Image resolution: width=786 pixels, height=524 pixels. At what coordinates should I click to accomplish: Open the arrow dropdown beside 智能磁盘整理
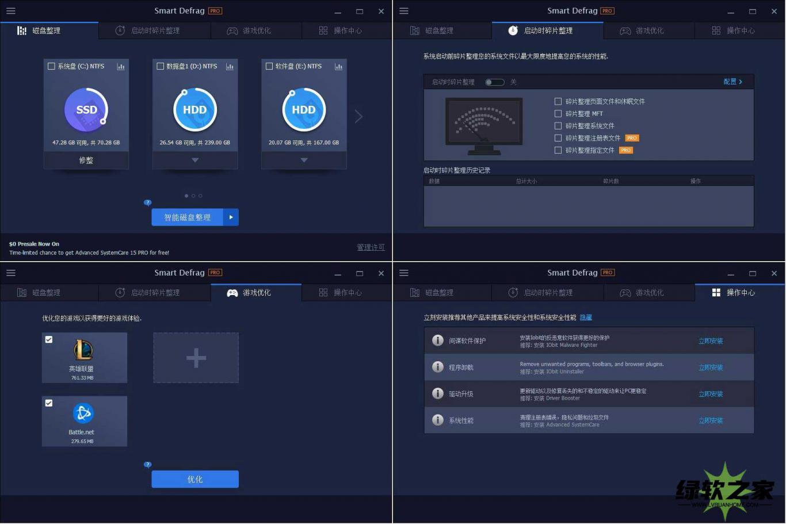click(x=231, y=217)
